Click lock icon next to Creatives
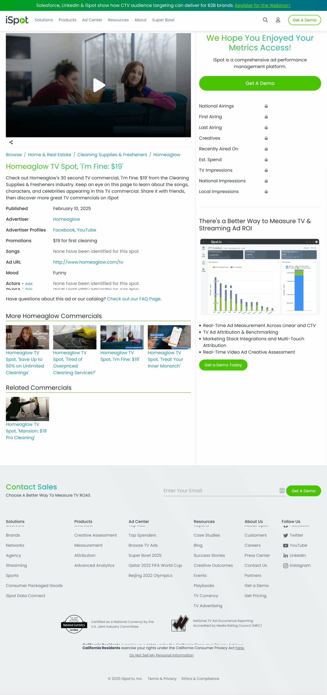Viewport: 327px width, 695px height. [266, 138]
